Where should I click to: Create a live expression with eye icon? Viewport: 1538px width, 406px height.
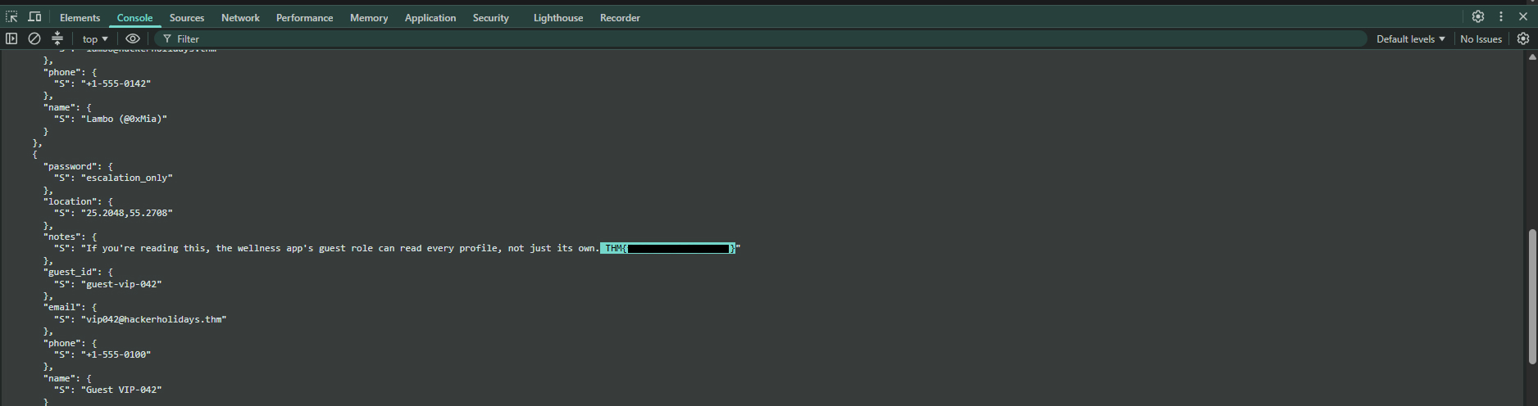pyautogui.click(x=133, y=38)
